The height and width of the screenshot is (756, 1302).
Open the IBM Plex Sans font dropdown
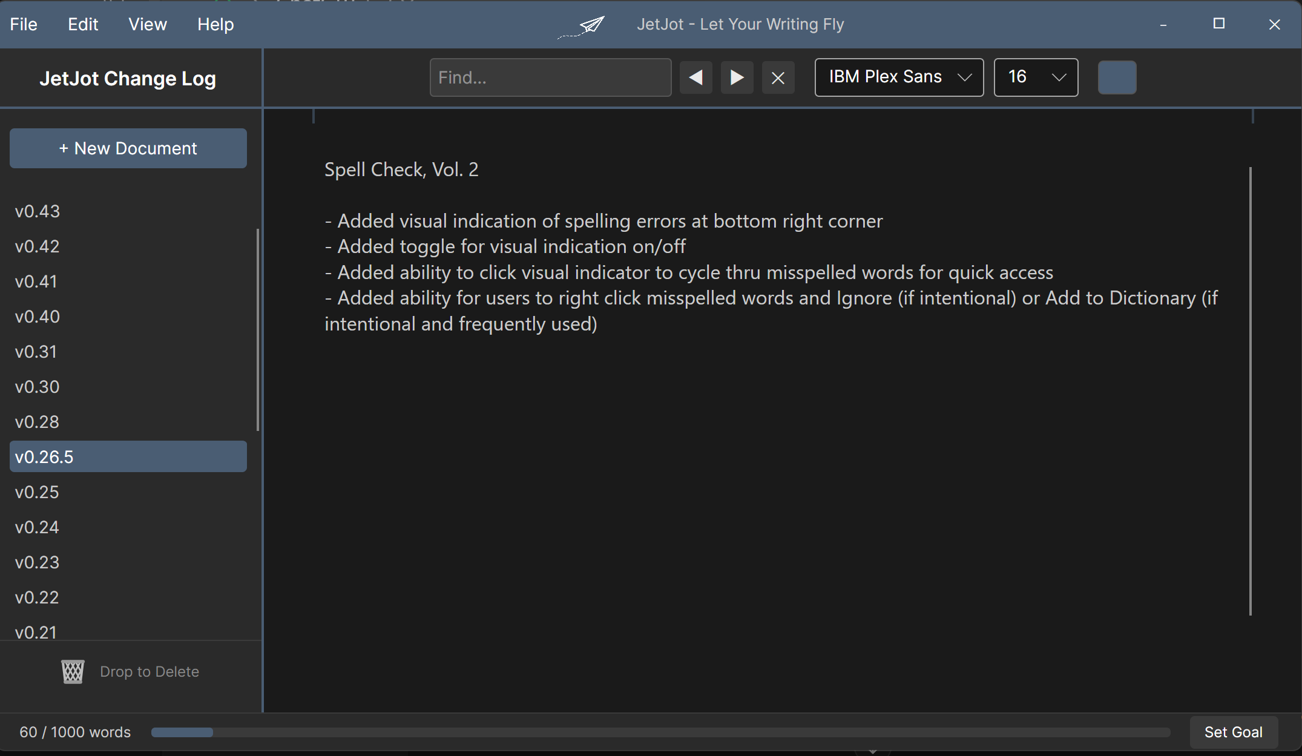(x=898, y=77)
